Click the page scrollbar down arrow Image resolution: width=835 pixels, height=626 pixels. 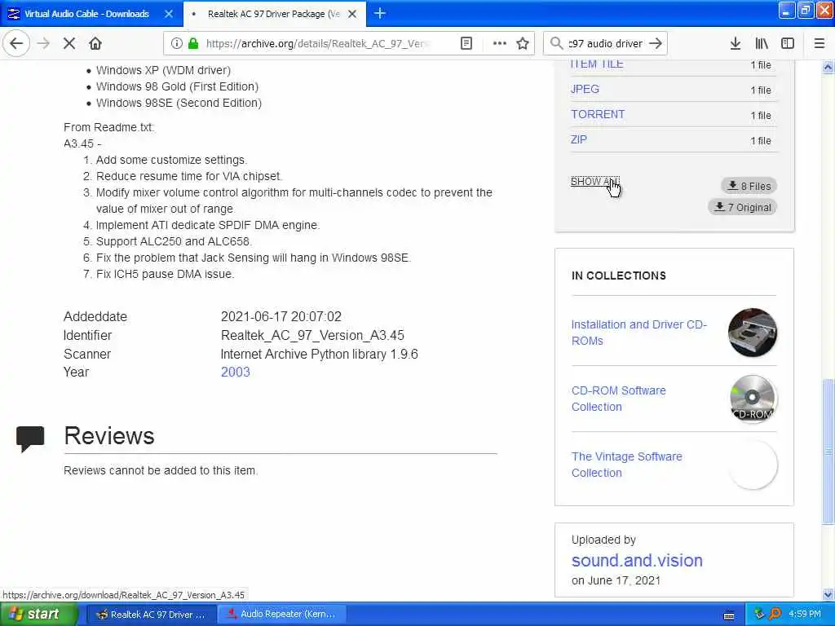coord(828,594)
